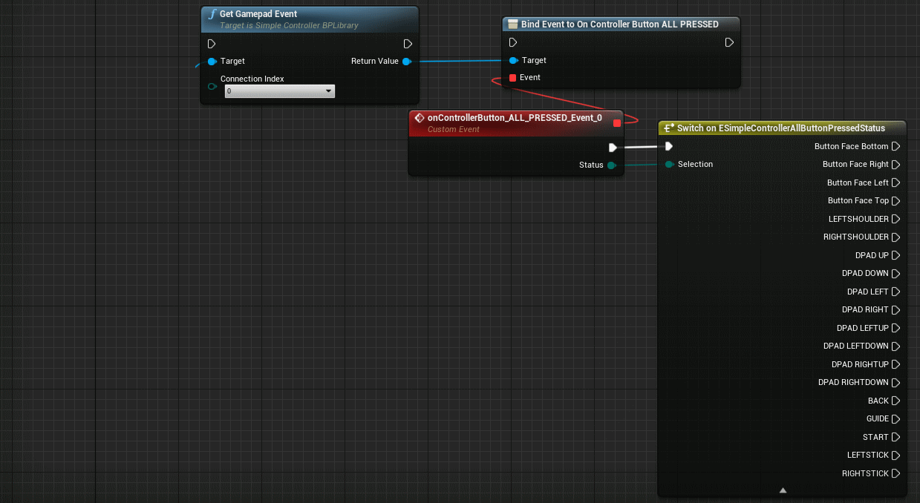
Task: Click the Bind Event output execution pin
Action: 729,43
